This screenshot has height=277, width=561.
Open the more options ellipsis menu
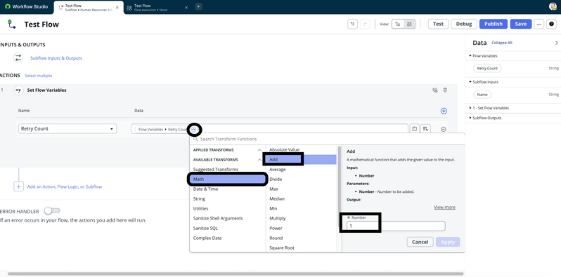pos(539,24)
